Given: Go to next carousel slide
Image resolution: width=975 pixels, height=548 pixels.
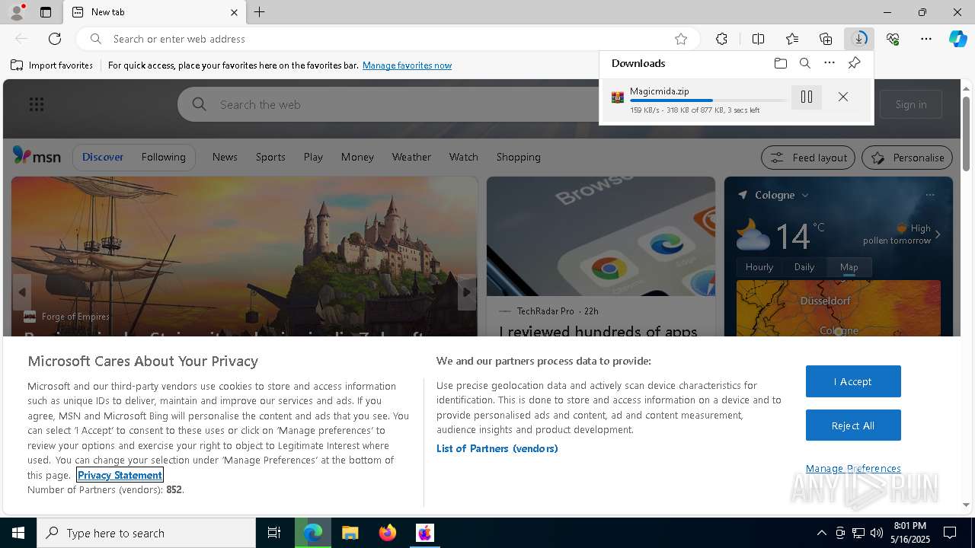Looking at the screenshot, I should click(466, 292).
